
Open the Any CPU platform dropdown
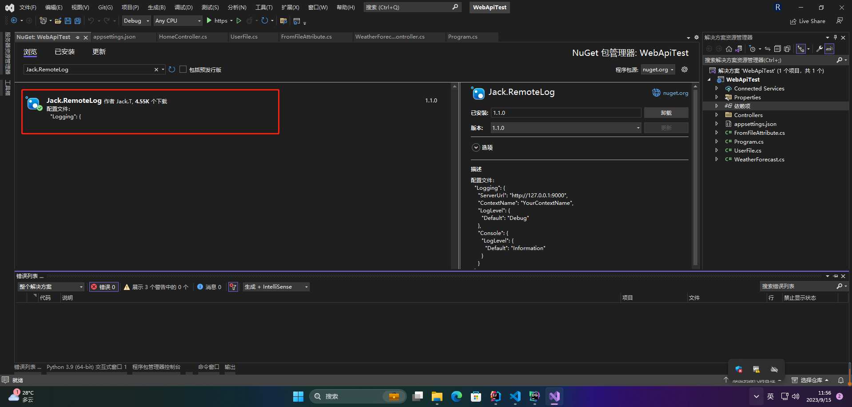pos(178,20)
